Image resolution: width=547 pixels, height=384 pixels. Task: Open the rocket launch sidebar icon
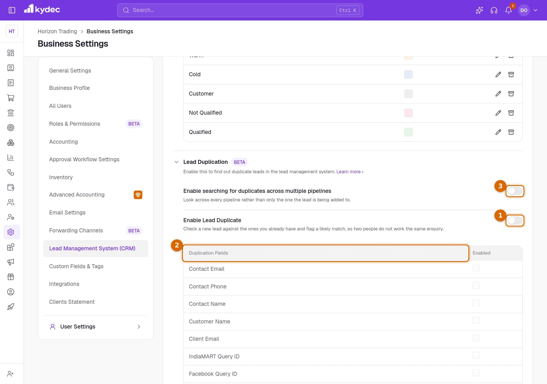[11, 307]
